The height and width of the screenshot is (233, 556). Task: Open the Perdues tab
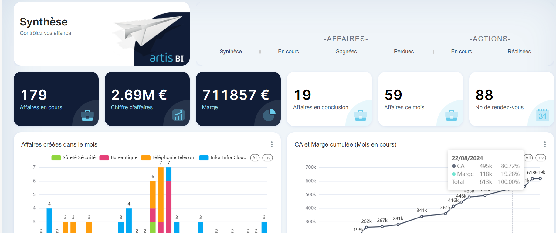point(404,52)
